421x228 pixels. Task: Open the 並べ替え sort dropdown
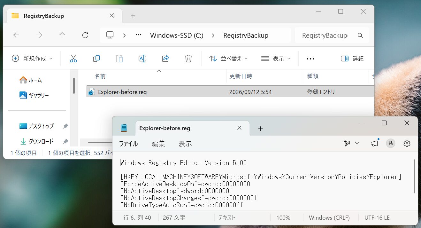click(228, 59)
